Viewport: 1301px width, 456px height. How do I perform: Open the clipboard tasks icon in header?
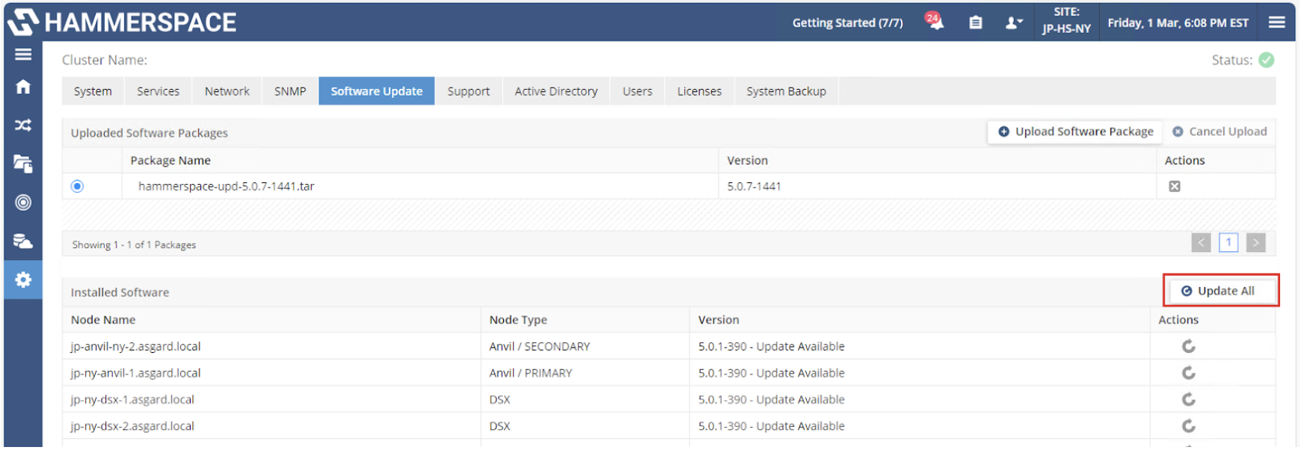click(976, 22)
